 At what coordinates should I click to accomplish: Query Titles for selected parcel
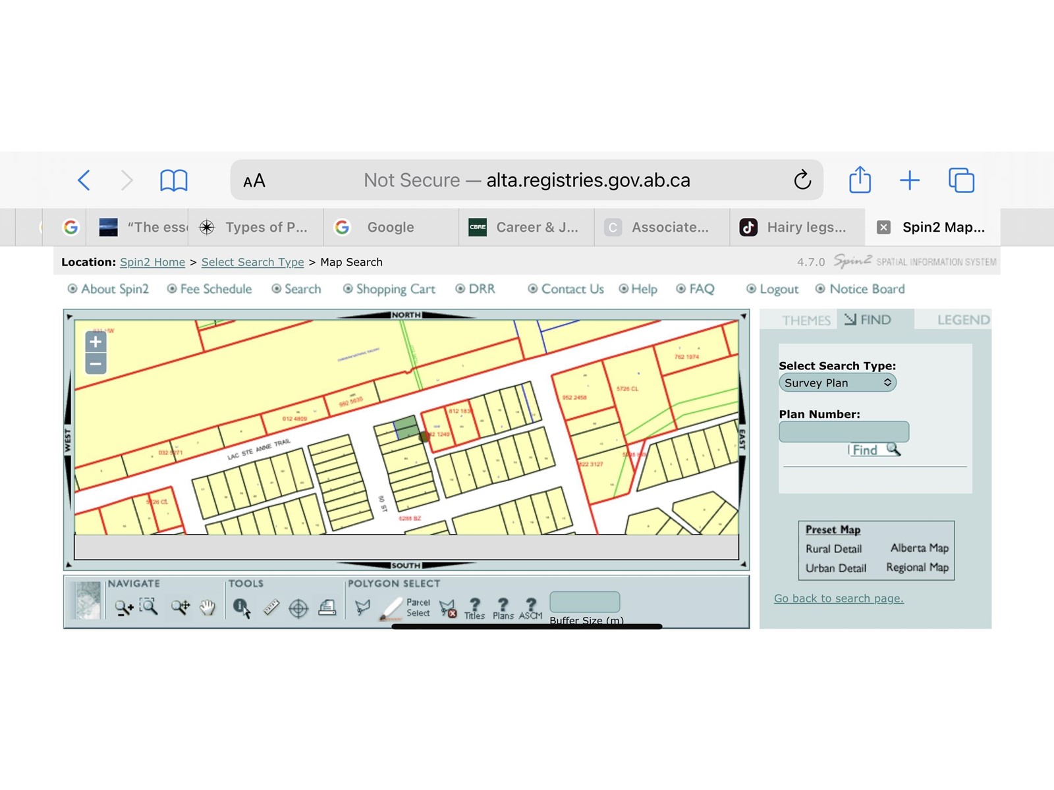[474, 608]
